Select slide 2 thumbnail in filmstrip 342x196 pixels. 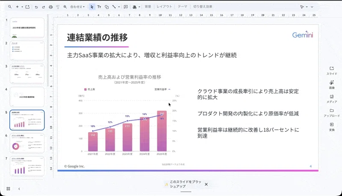point(27,51)
